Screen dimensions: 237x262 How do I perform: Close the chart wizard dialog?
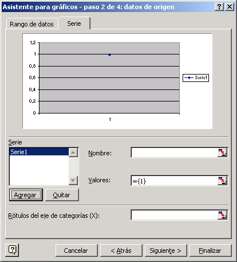click(x=230, y=7)
